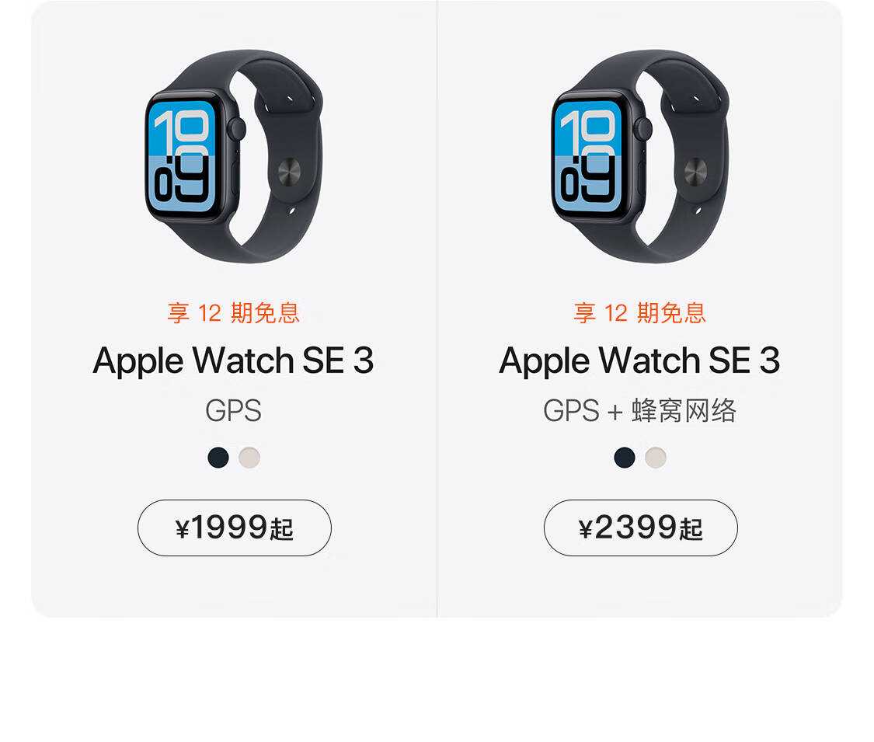Select the GPS + 蜂窝网络 model label

[x=640, y=411]
